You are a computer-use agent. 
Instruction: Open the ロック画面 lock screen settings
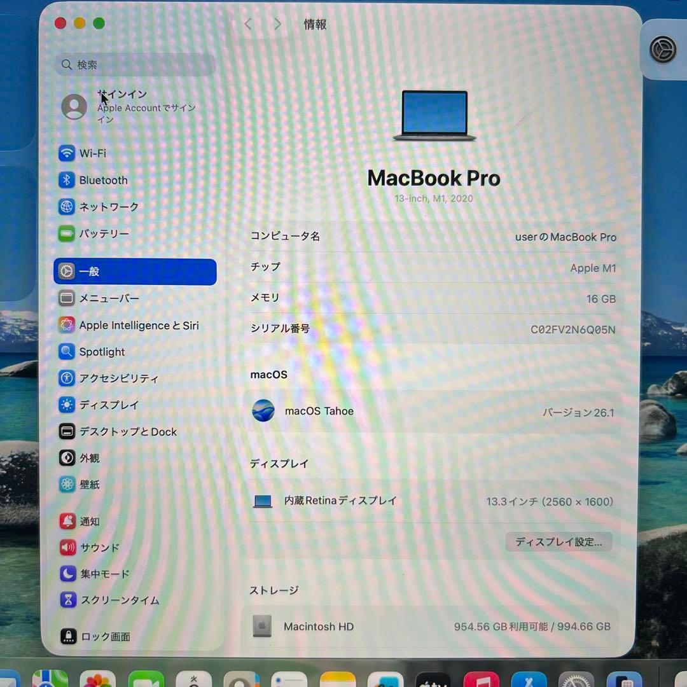tap(67, 637)
